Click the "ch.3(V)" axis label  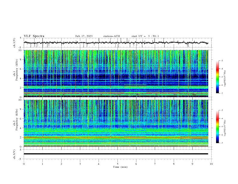point(14,154)
